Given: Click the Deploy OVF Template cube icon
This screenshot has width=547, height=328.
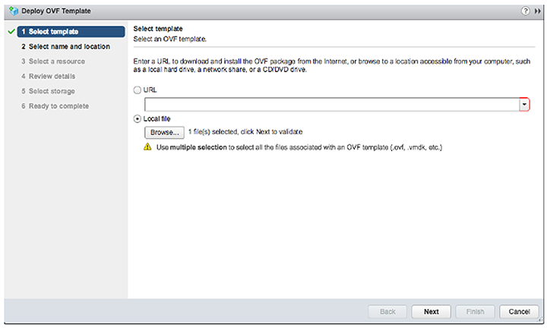Looking at the screenshot, I should (x=14, y=11).
